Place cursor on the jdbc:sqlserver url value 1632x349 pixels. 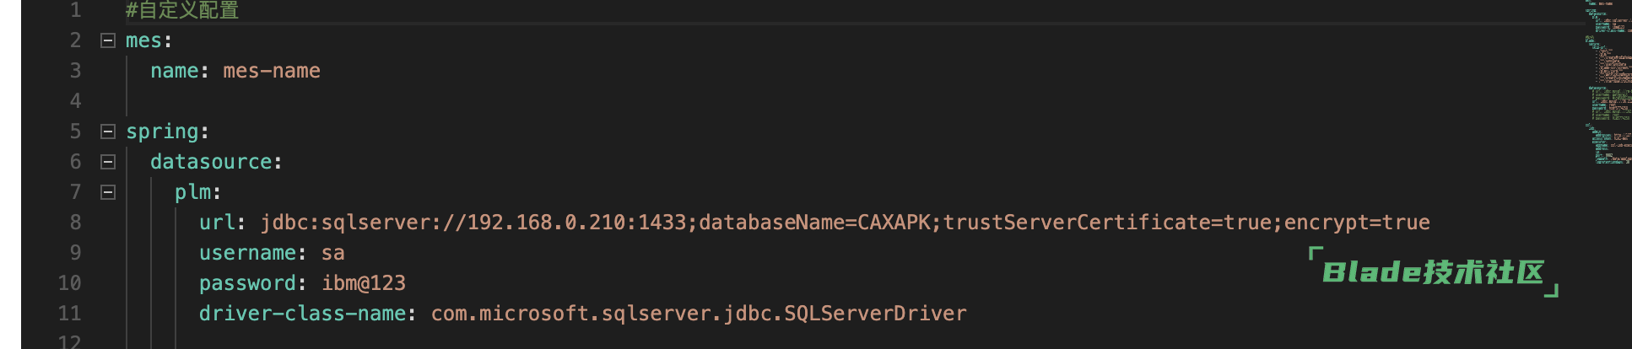click(844, 223)
